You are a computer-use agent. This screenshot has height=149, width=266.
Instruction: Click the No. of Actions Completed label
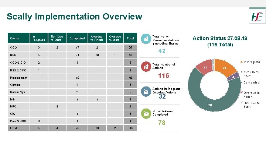point(163,113)
